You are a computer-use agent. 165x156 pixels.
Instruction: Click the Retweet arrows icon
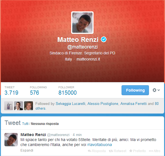[x=111, y=151]
